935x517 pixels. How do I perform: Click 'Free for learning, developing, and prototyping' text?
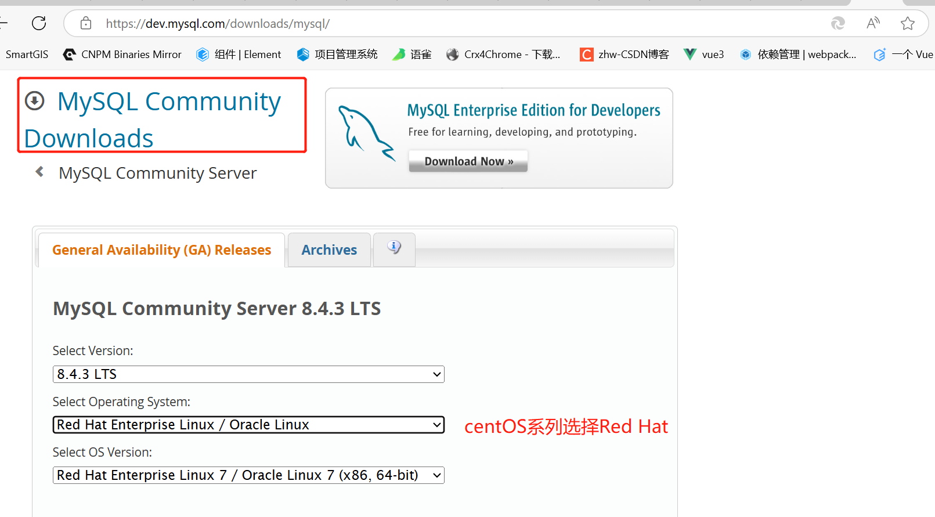click(x=522, y=132)
